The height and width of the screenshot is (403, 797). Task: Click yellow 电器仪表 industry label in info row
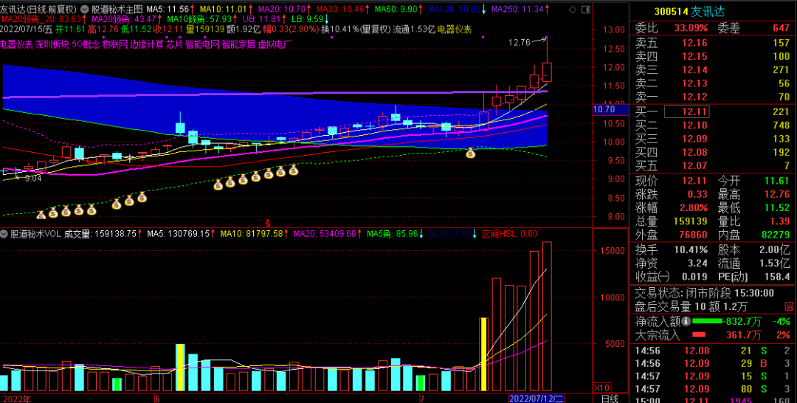tap(455, 30)
